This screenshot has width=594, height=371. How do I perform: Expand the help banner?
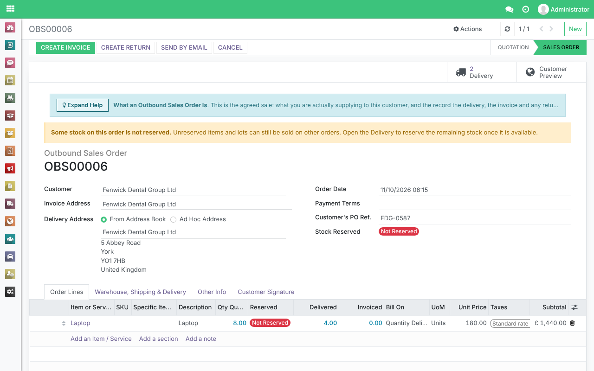pos(83,105)
